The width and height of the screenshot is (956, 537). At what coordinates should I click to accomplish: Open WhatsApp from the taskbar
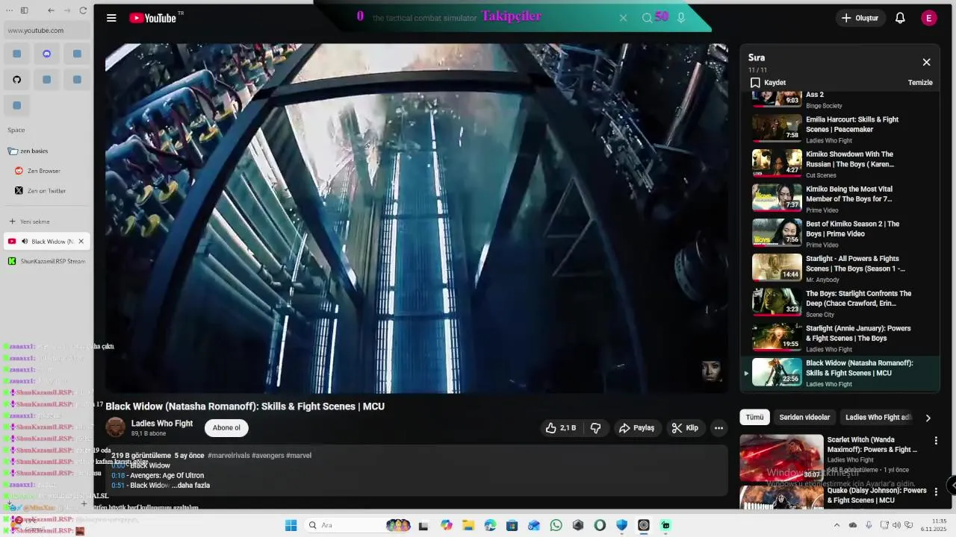point(556,525)
